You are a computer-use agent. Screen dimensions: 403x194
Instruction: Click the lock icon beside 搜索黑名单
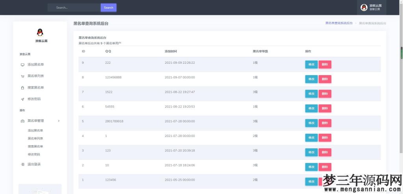22,88
